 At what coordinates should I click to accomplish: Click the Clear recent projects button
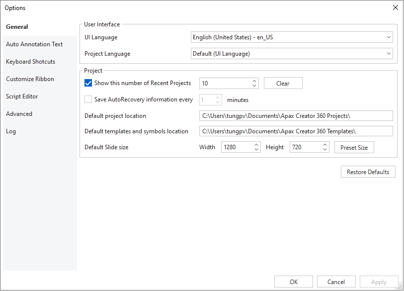[x=283, y=84]
